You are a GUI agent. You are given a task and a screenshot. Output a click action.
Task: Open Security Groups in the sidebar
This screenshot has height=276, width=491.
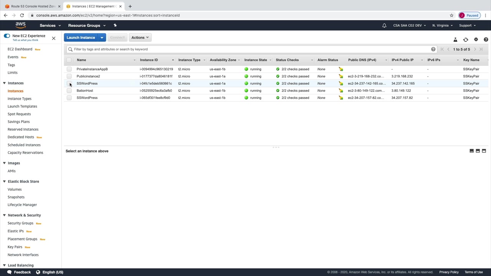(x=20, y=223)
